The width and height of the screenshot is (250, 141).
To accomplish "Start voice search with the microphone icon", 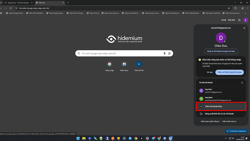I will [x=164, y=54].
